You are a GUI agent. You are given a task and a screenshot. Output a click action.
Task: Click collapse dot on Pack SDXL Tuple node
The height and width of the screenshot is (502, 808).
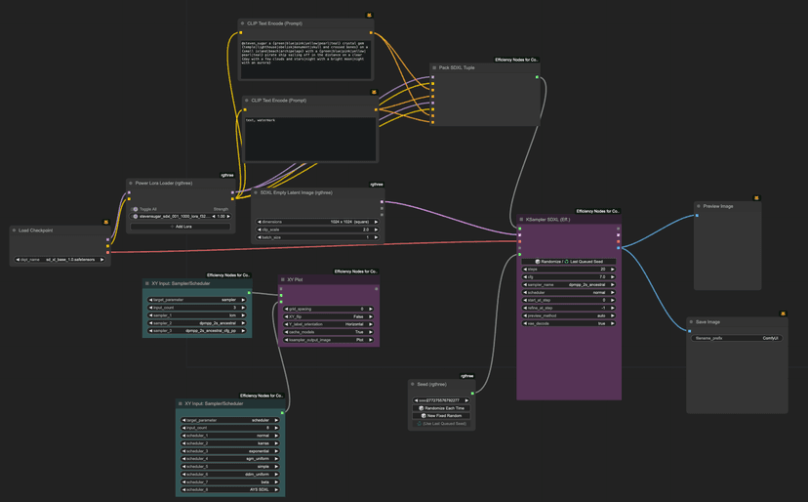click(x=435, y=68)
